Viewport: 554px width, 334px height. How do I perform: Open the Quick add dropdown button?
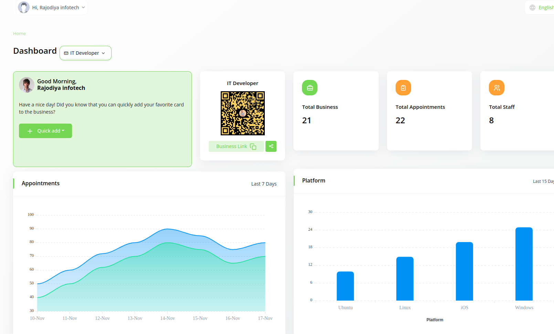click(x=45, y=131)
